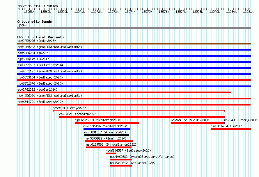Select the 2p24.3 cytogenetic band bar
This screenshot has width=259, height=177.
(134, 28)
